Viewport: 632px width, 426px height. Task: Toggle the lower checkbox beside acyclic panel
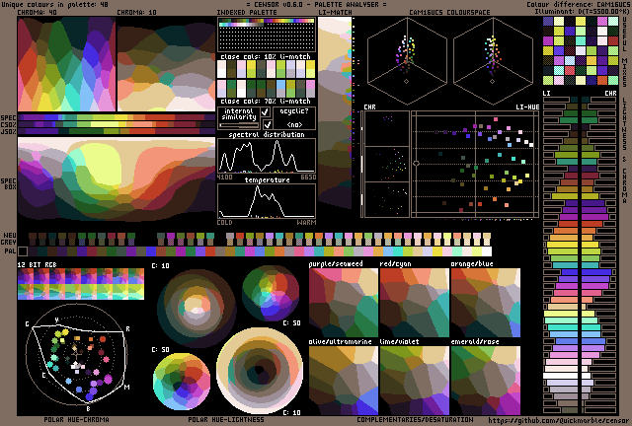tap(267, 124)
